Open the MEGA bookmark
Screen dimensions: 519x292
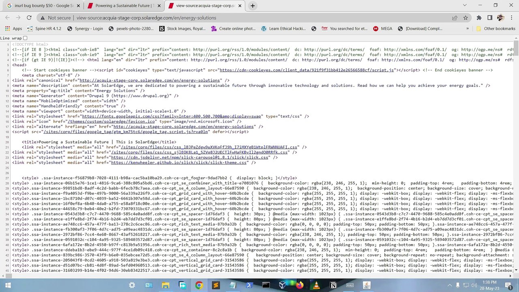pos(382,28)
